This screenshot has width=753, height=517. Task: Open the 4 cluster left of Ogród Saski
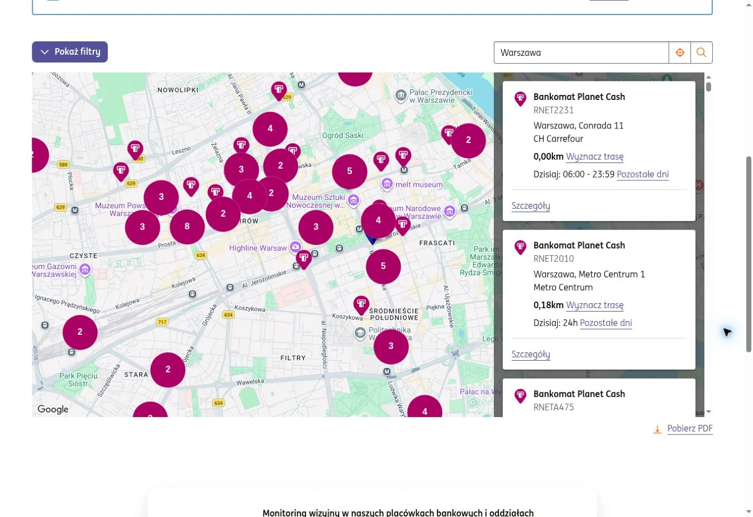click(270, 129)
